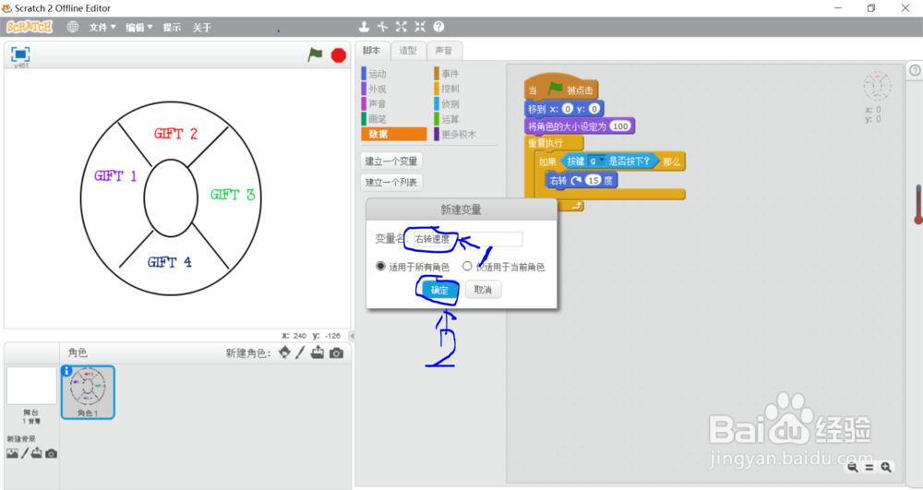Paint a new backdrop

pyautogui.click(x=25, y=453)
